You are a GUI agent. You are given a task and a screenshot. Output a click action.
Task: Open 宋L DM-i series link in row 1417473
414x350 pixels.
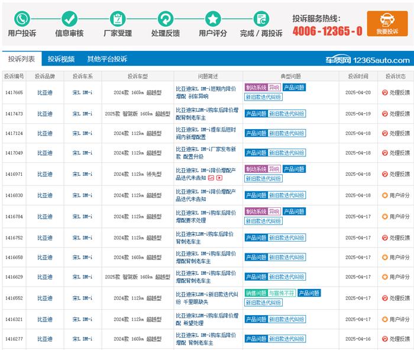(82, 114)
